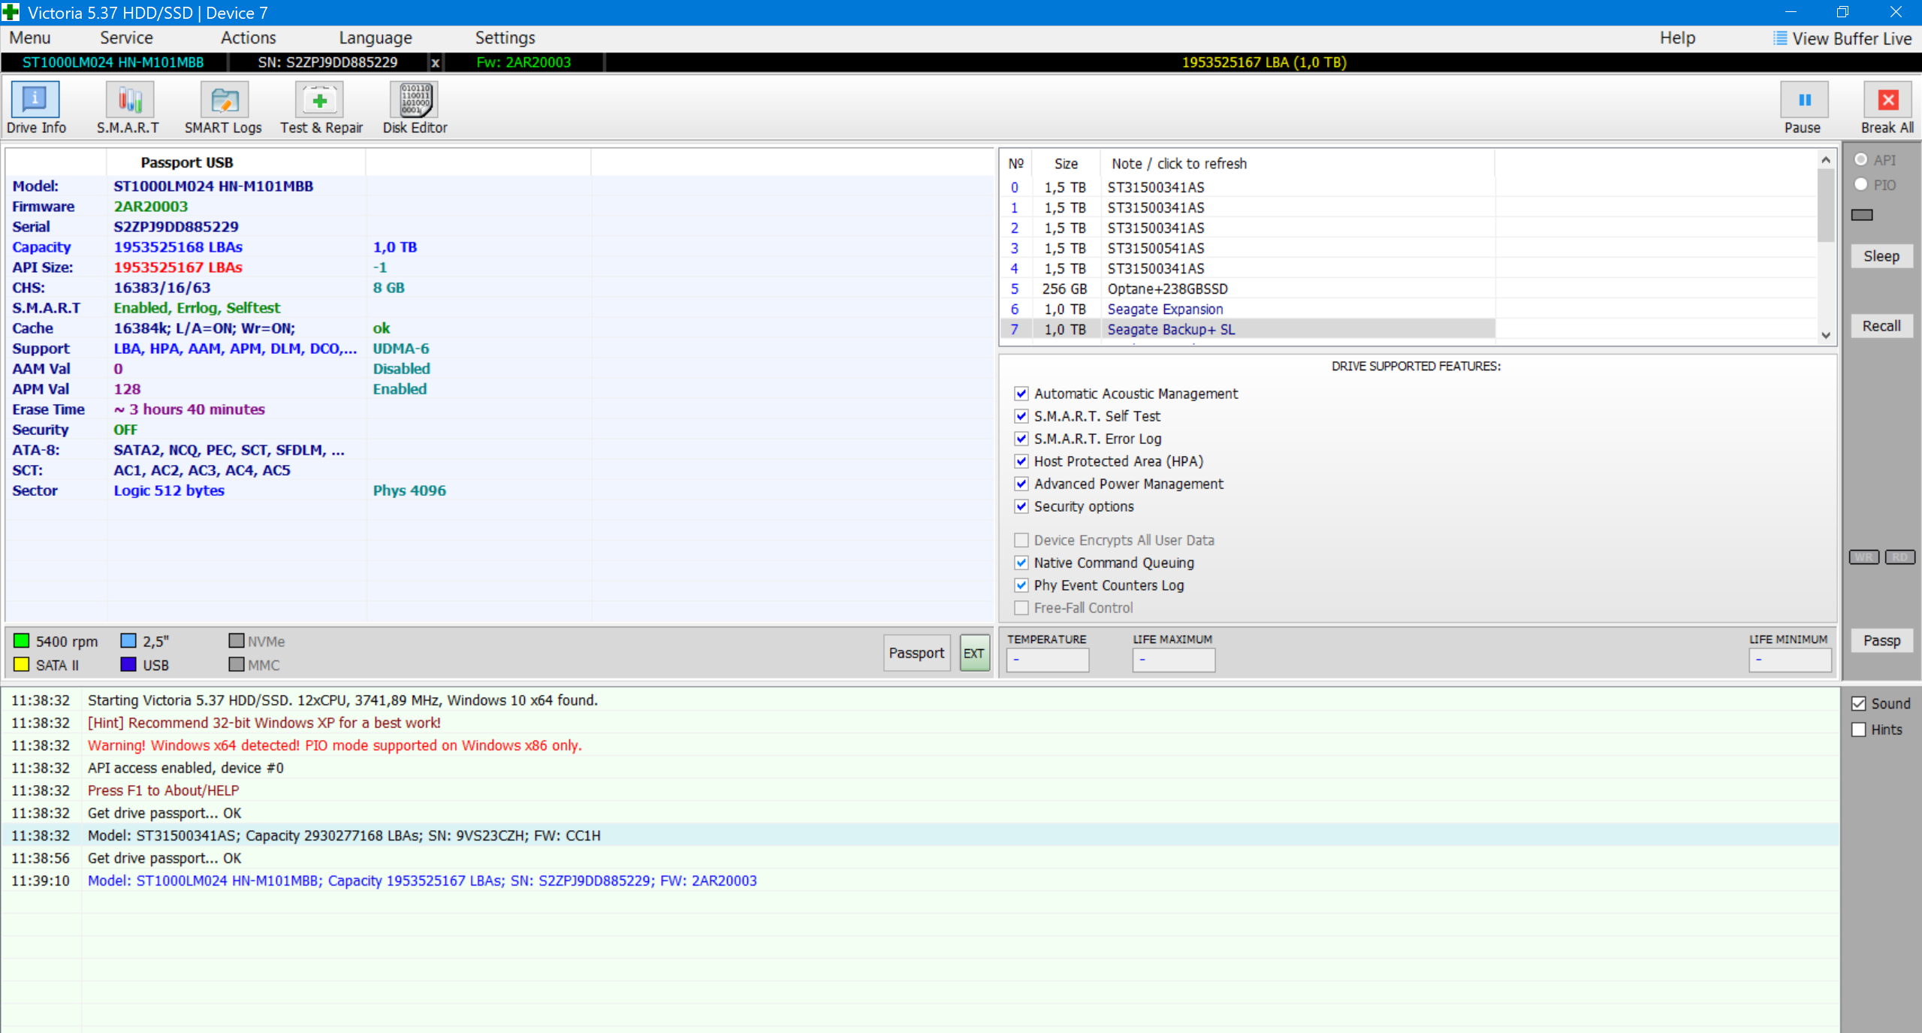Click the green 5400 rpm indicator
Viewport: 1922px width, 1033px height.
pyautogui.click(x=22, y=641)
